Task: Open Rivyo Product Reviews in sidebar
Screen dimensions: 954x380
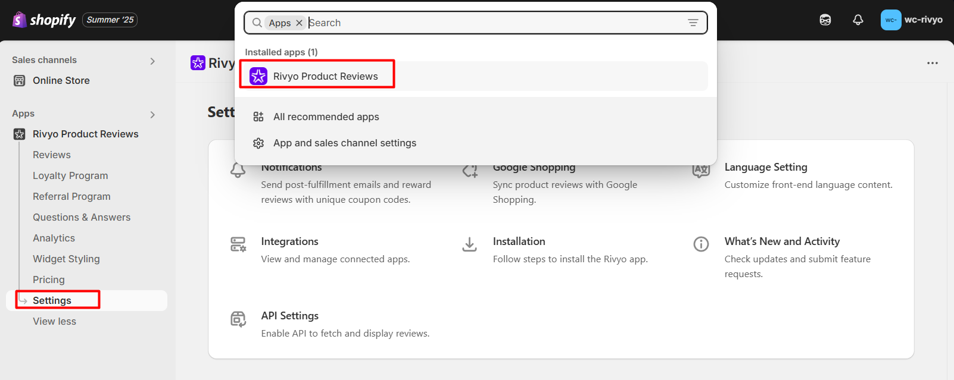Action: (x=86, y=134)
